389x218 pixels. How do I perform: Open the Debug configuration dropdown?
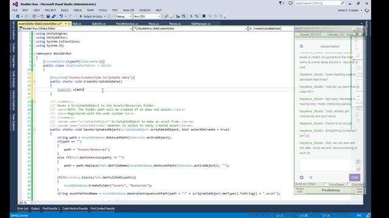point(123,16)
